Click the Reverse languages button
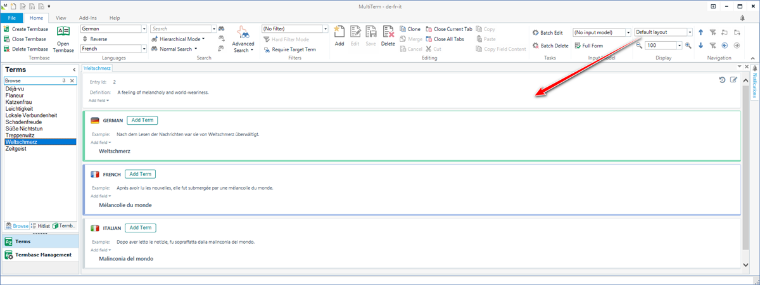This screenshot has height=285, width=760. [x=94, y=39]
